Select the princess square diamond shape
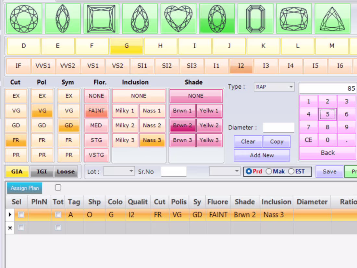This screenshot has height=268, width=357. [101, 19]
